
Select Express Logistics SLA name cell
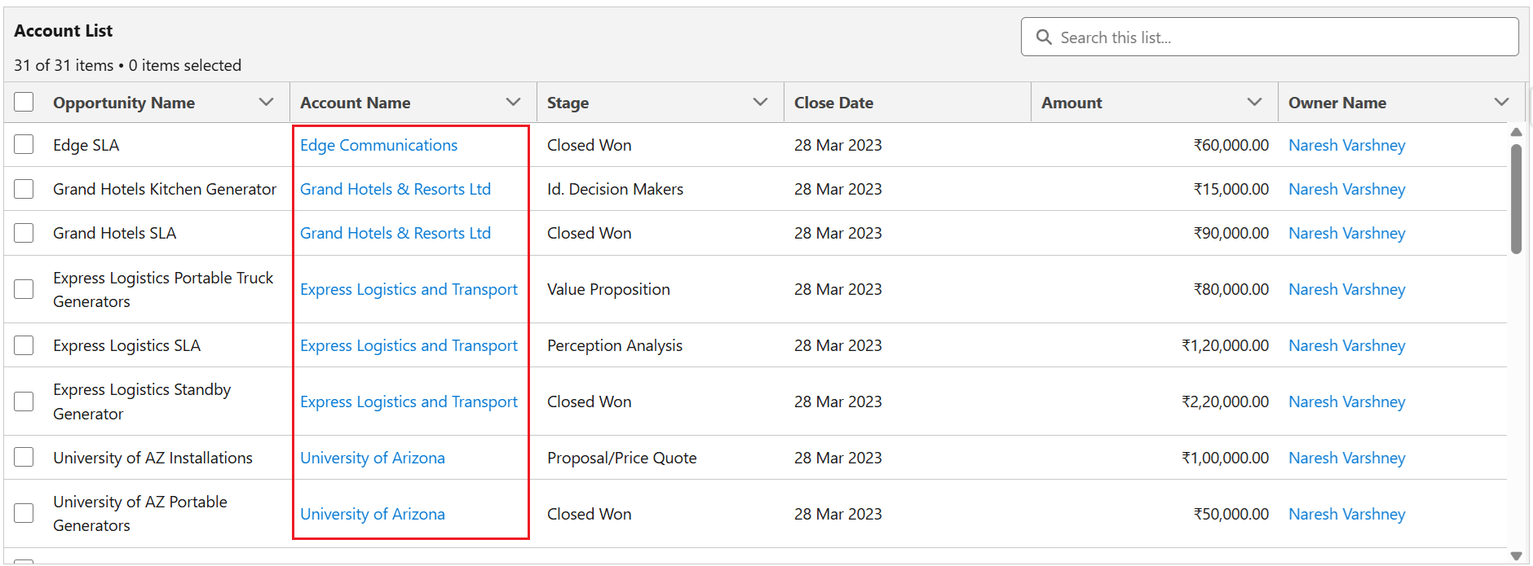click(x=126, y=345)
